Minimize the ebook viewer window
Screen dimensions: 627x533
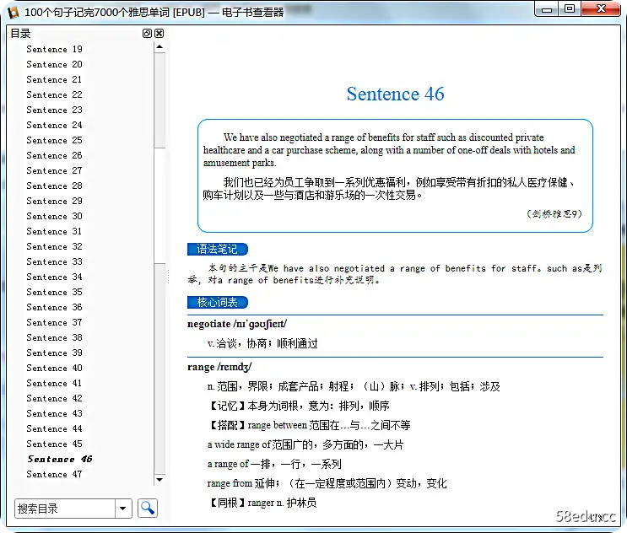(x=547, y=8)
